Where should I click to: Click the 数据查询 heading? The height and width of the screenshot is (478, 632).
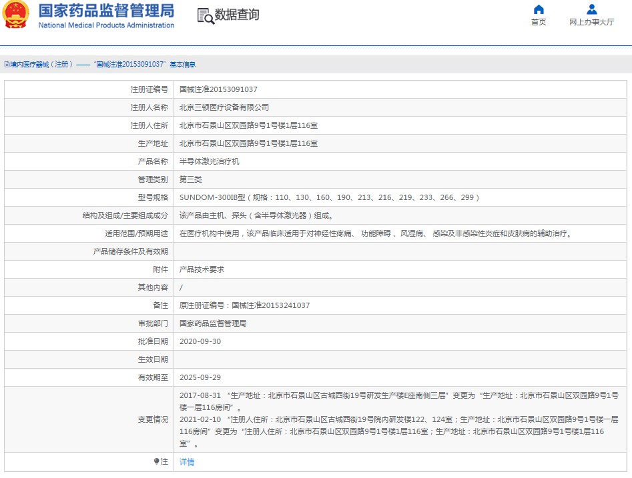[x=237, y=15]
